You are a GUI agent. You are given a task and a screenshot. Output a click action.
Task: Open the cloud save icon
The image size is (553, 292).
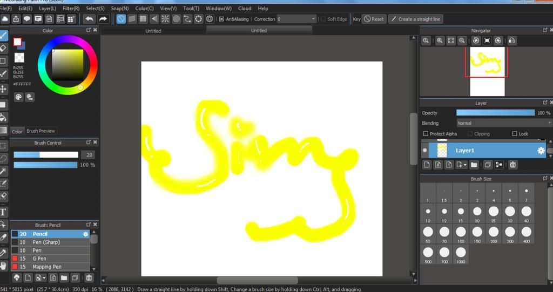(5, 19)
